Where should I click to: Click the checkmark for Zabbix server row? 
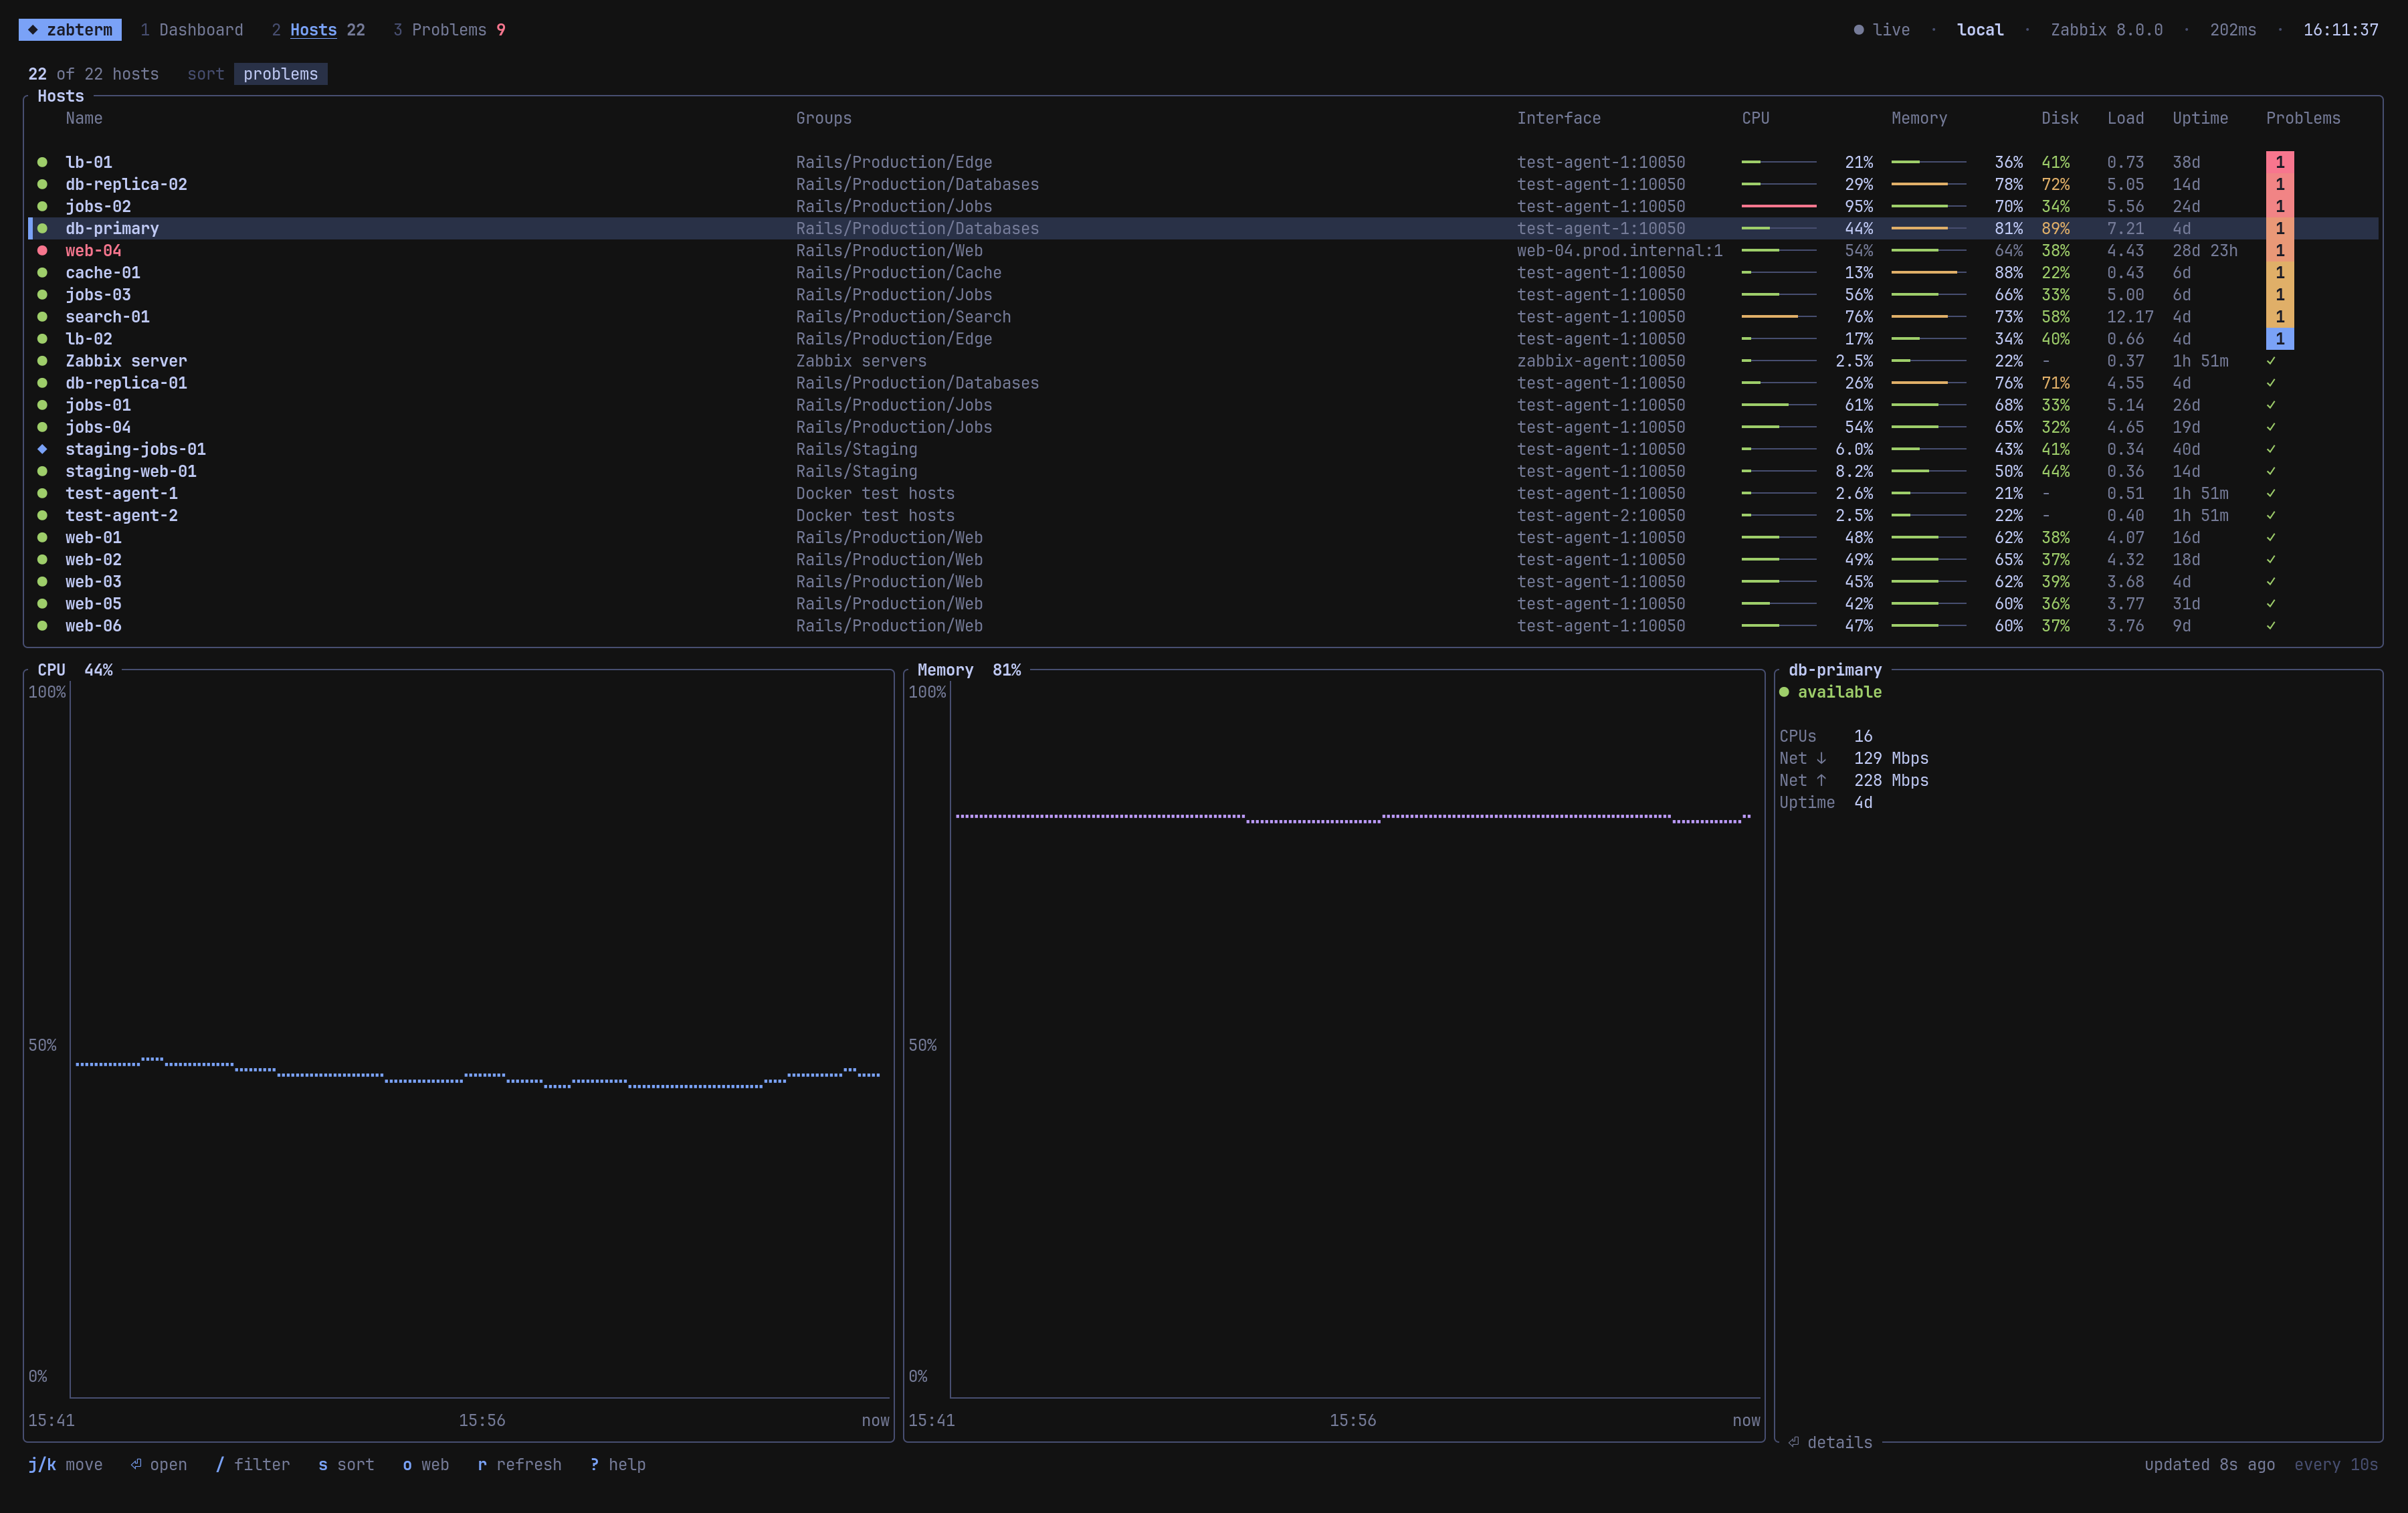pyautogui.click(x=2271, y=361)
